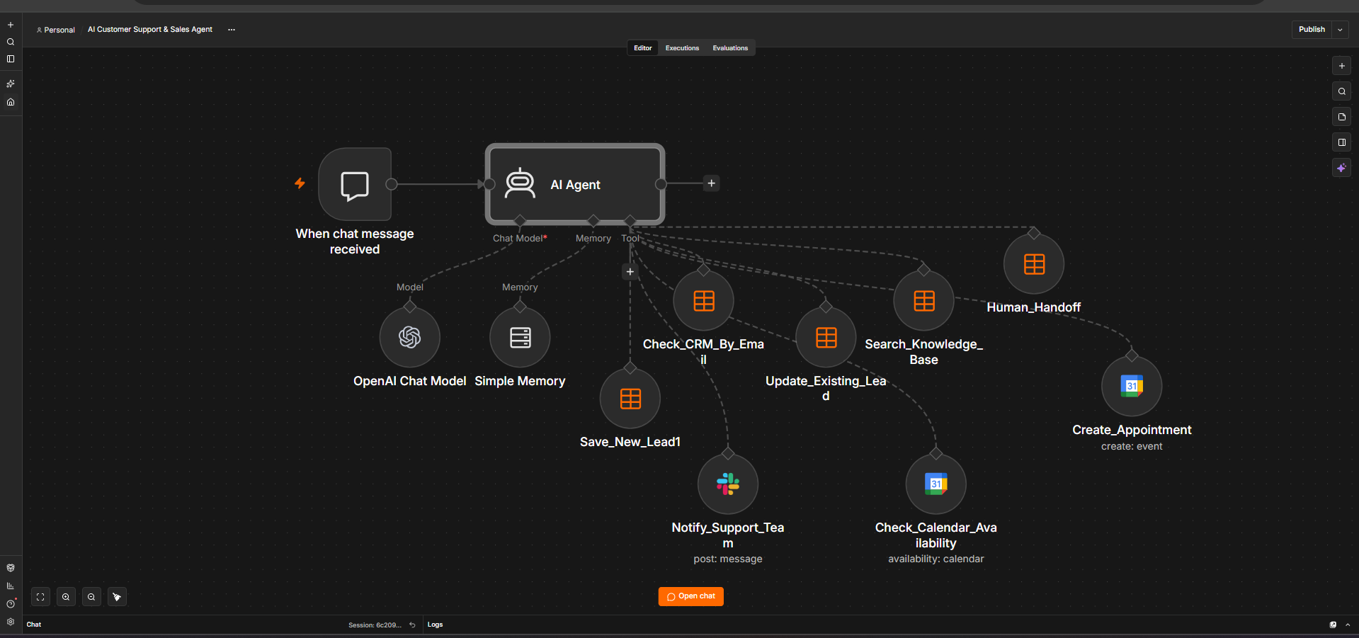Viewport: 1359px width, 638px height.
Task: Click the plus icon in the left sidebar
Action: (11, 25)
